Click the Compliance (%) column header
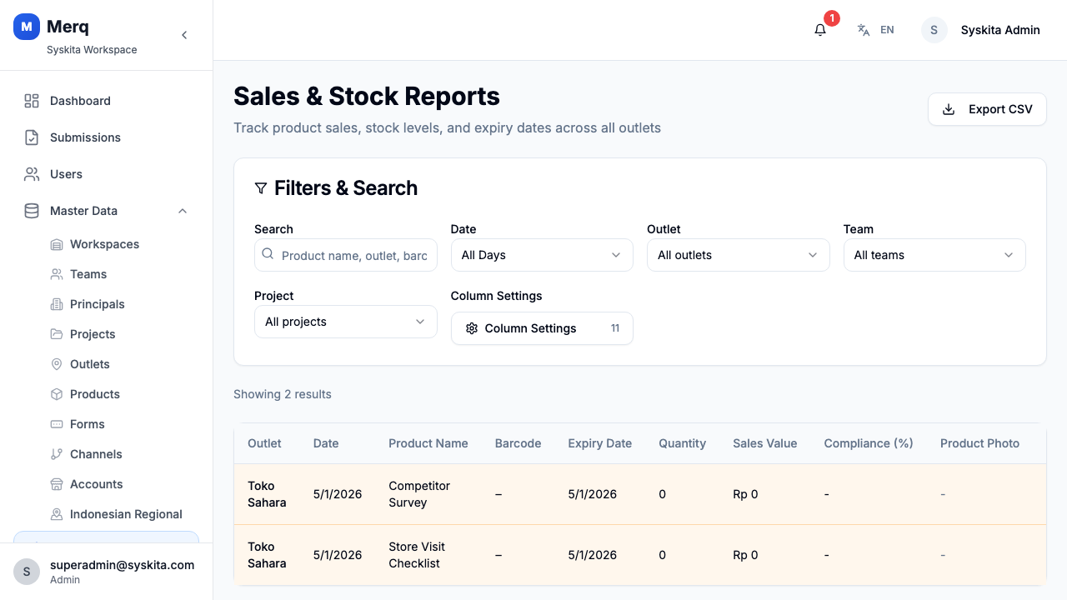 coord(869,443)
